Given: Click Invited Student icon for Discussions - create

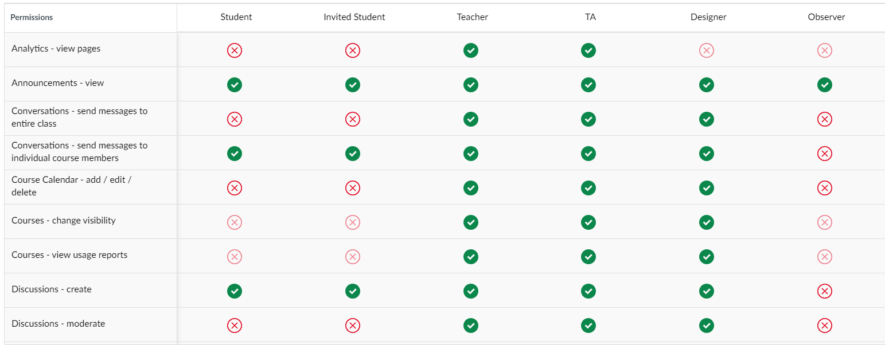Looking at the screenshot, I should 352,291.
